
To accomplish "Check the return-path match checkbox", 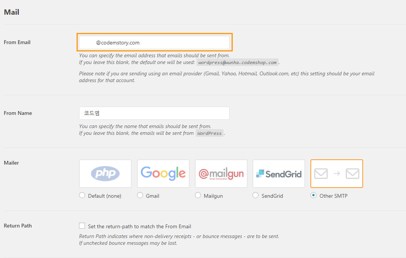I will (82, 226).
